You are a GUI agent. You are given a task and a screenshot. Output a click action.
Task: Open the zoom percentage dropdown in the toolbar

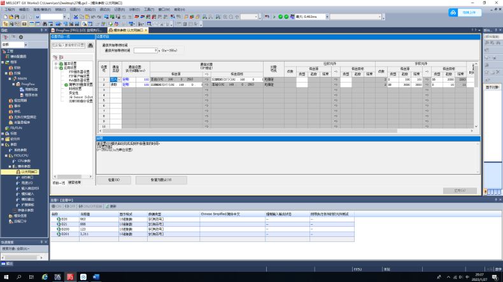pos(256,17)
